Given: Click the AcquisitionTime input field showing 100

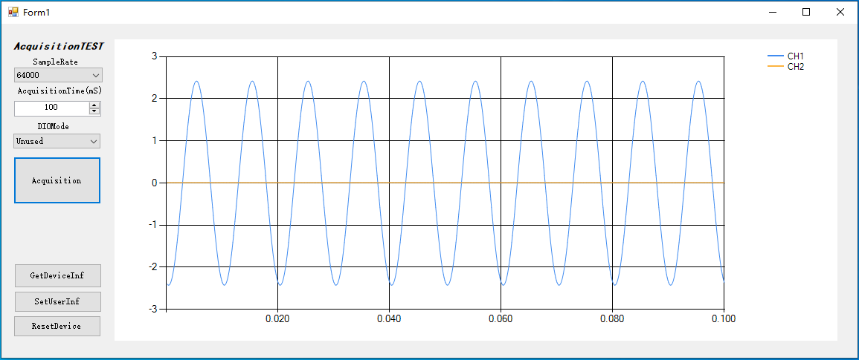Looking at the screenshot, I should [51, 108].
